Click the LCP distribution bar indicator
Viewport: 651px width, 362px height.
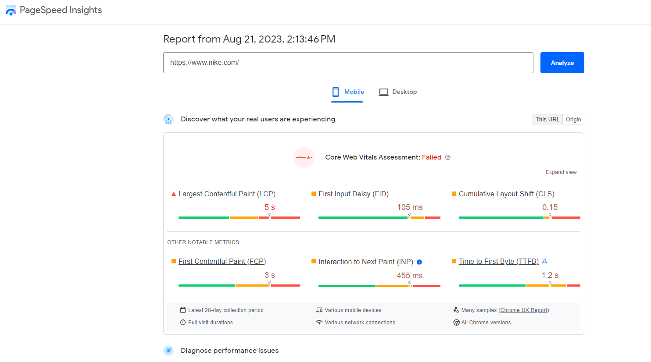click(269, 215)
